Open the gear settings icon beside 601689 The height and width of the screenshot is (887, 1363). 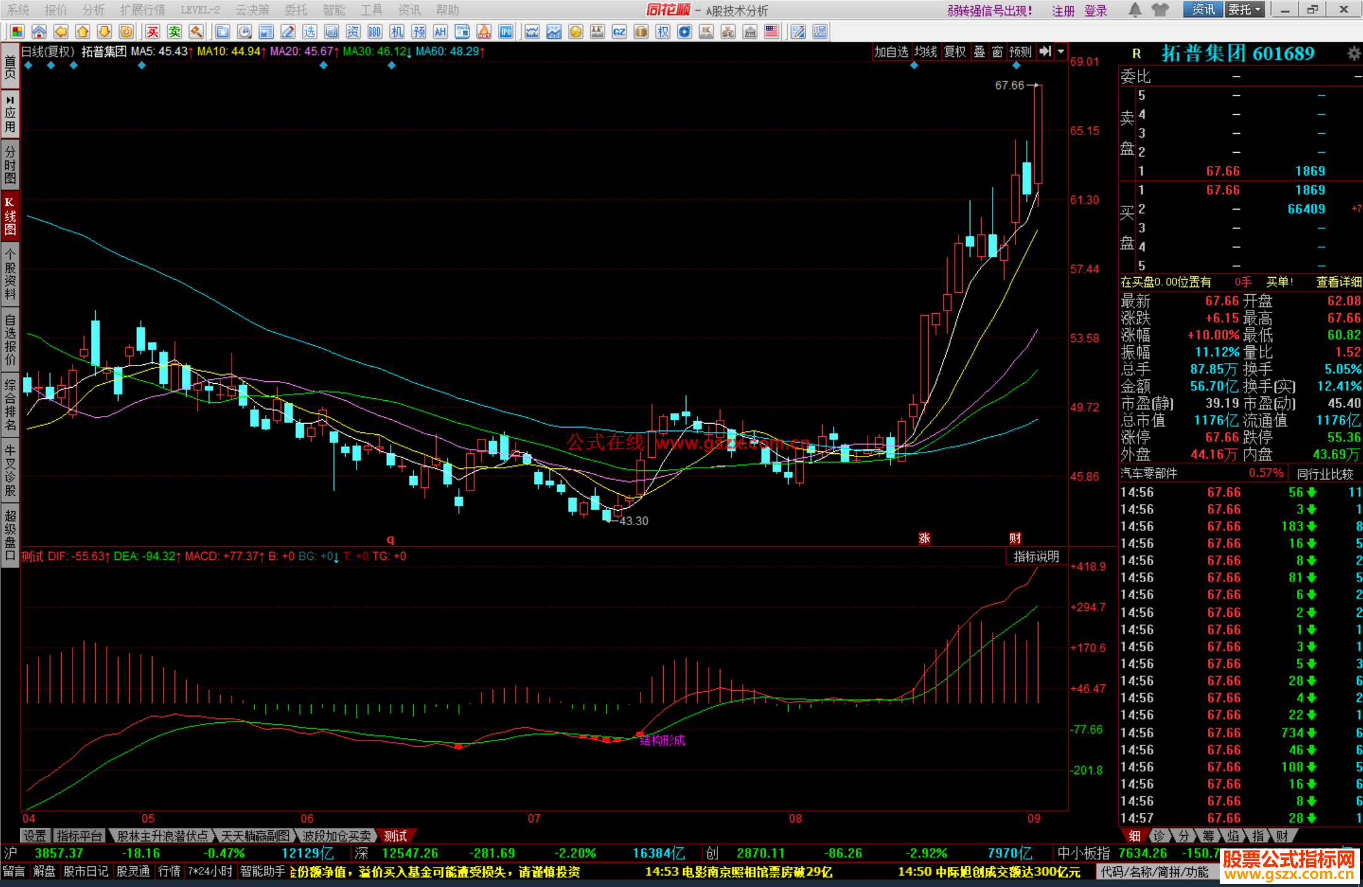1354,54
